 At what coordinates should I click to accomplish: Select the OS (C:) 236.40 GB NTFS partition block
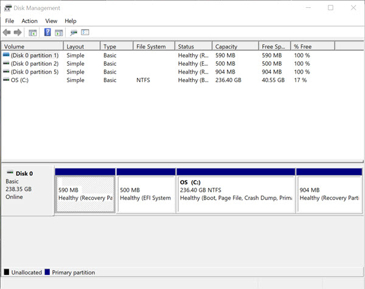[x=235, y=193]
